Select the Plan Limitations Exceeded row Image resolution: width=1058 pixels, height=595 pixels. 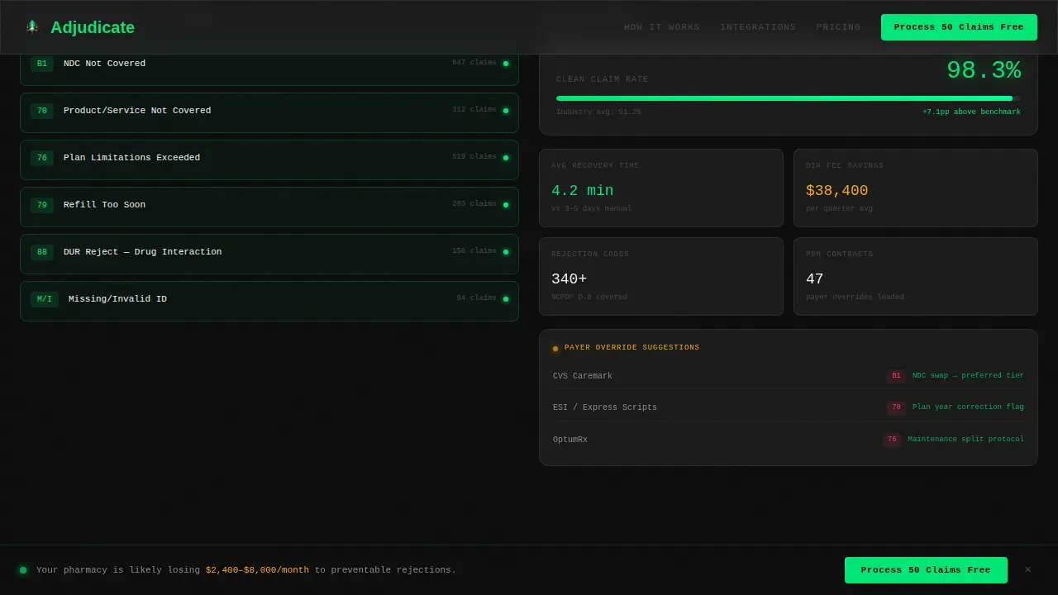pyautogui.click(x=269, y=159)
